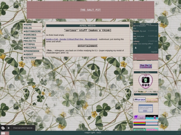Open the NeoCities badge button
This screenshot has width=181, height=135.
tap(152, 100)
